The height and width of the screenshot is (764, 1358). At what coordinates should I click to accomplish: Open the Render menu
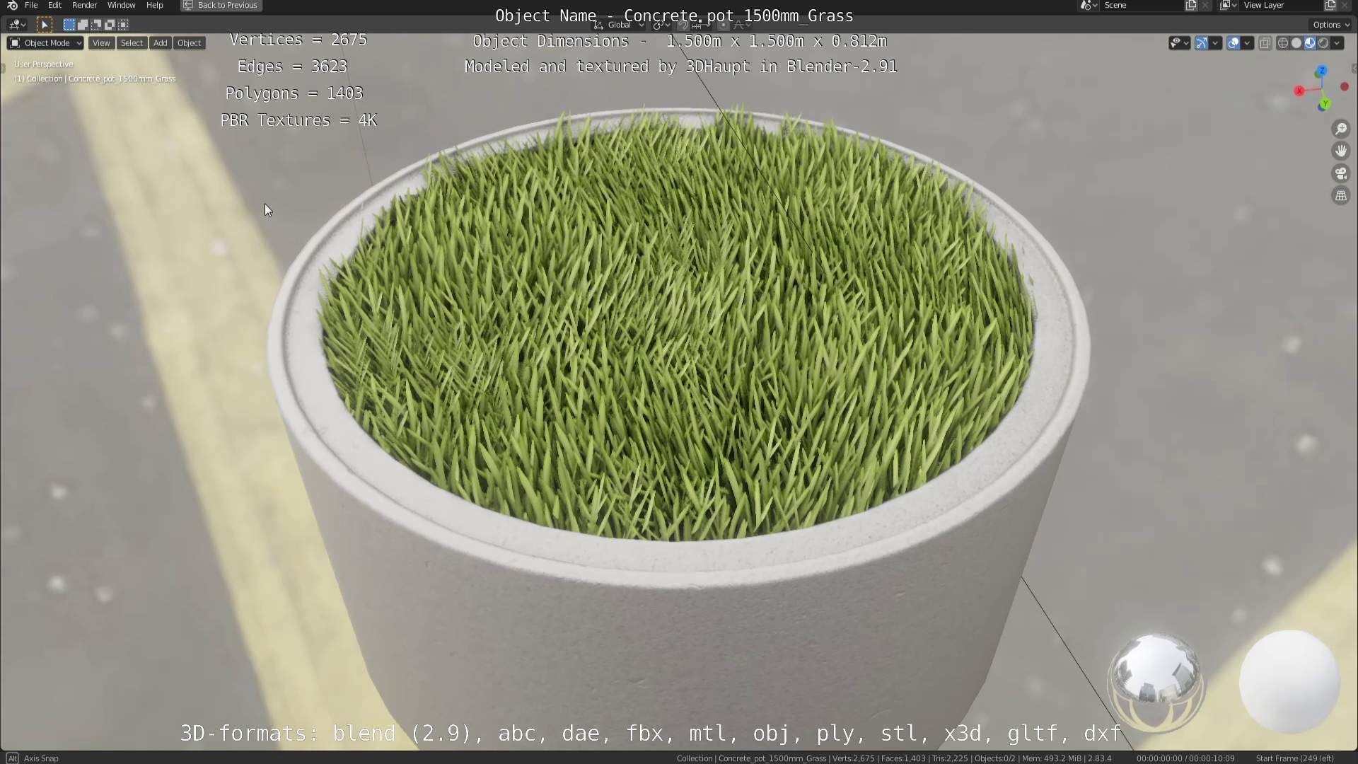coord(84,5)
